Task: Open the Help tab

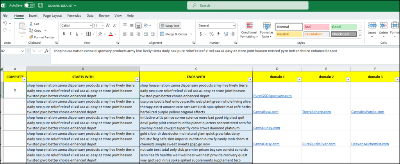Action: pos(130,16)
